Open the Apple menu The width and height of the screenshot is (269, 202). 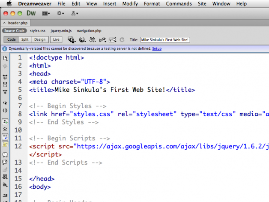(9, 3)
